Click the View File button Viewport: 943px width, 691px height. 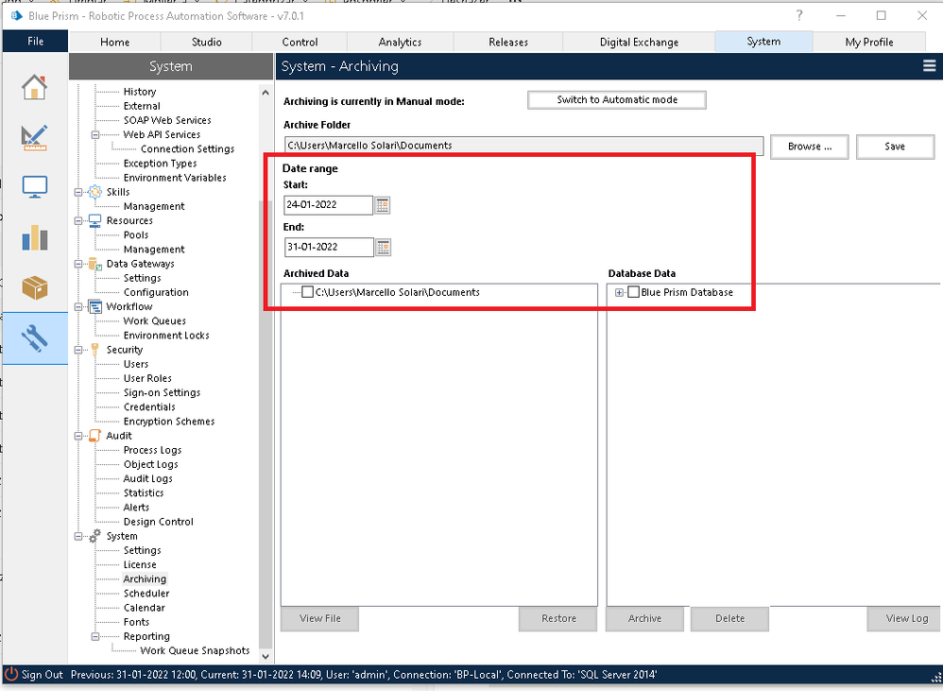click(320, 619)
